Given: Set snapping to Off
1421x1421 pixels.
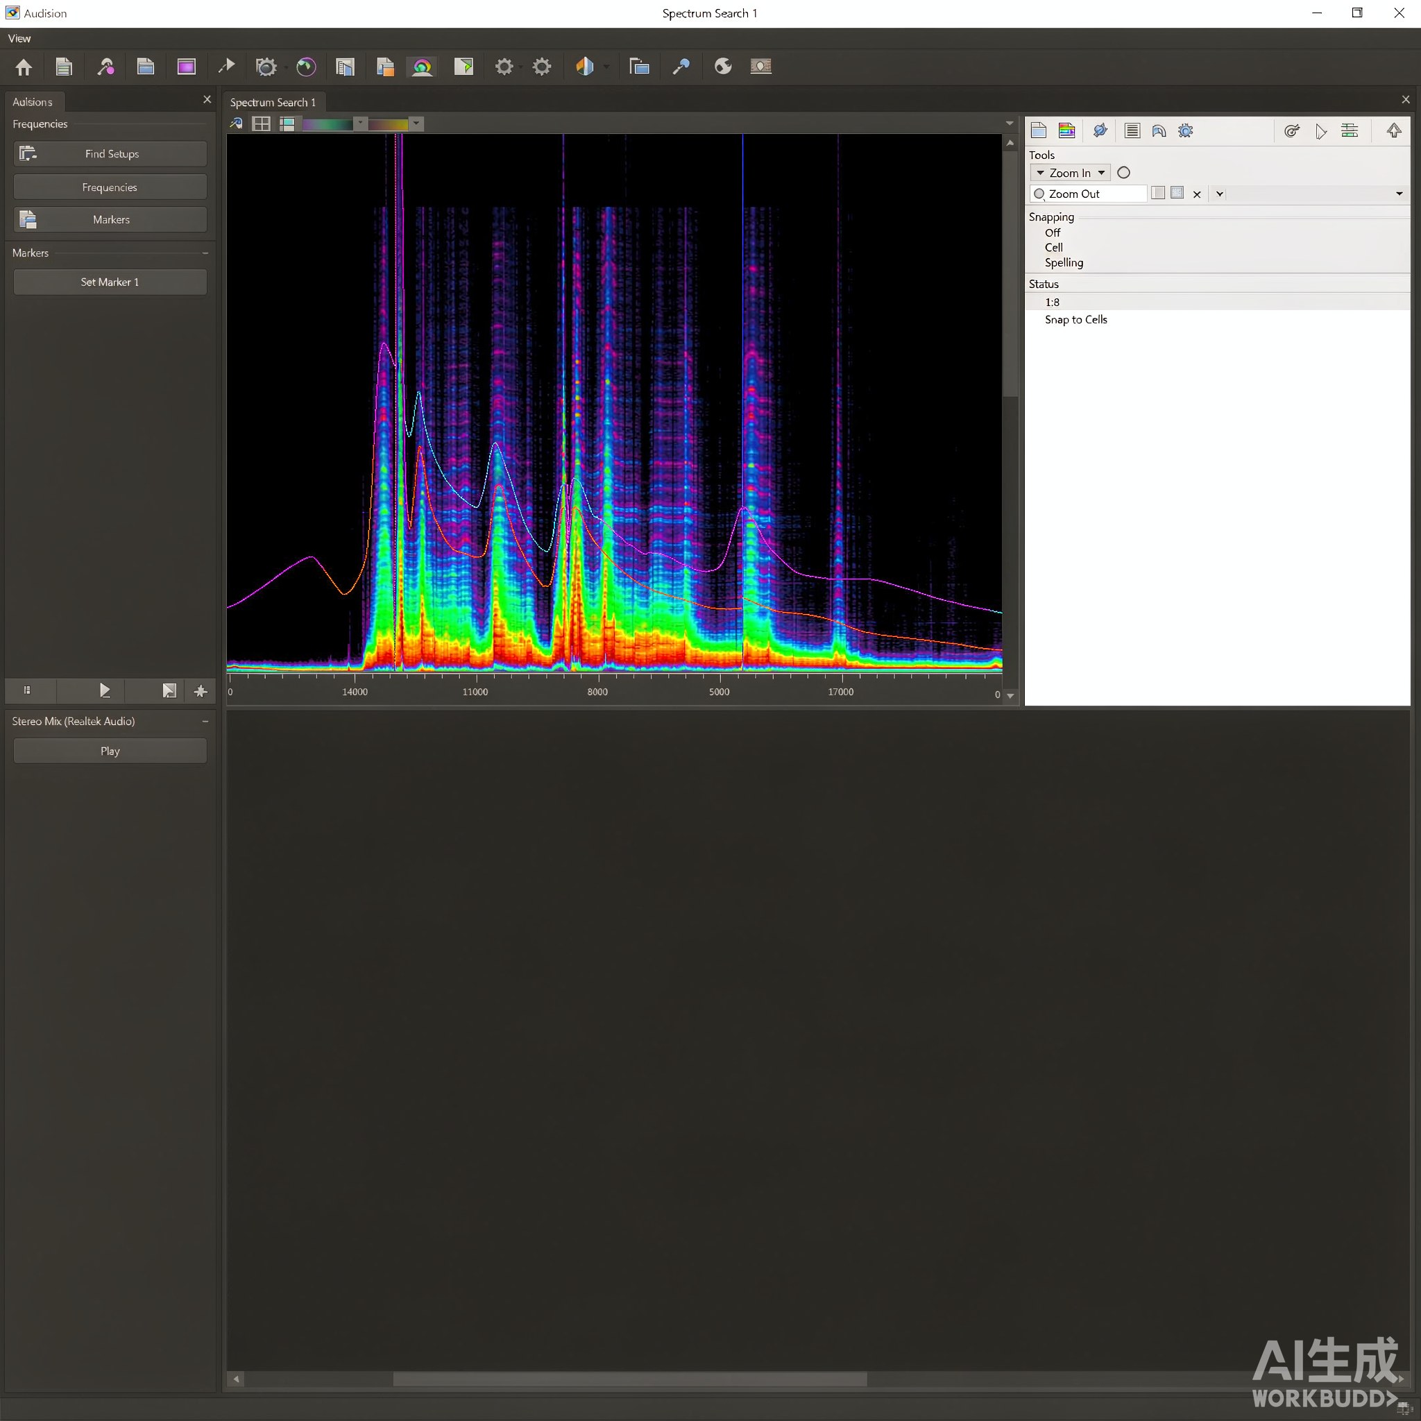Looking at the screenshot, I should 1053,233.
